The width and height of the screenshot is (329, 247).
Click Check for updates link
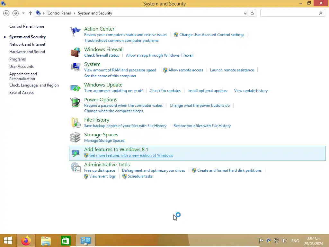click(x=165, y=91)
